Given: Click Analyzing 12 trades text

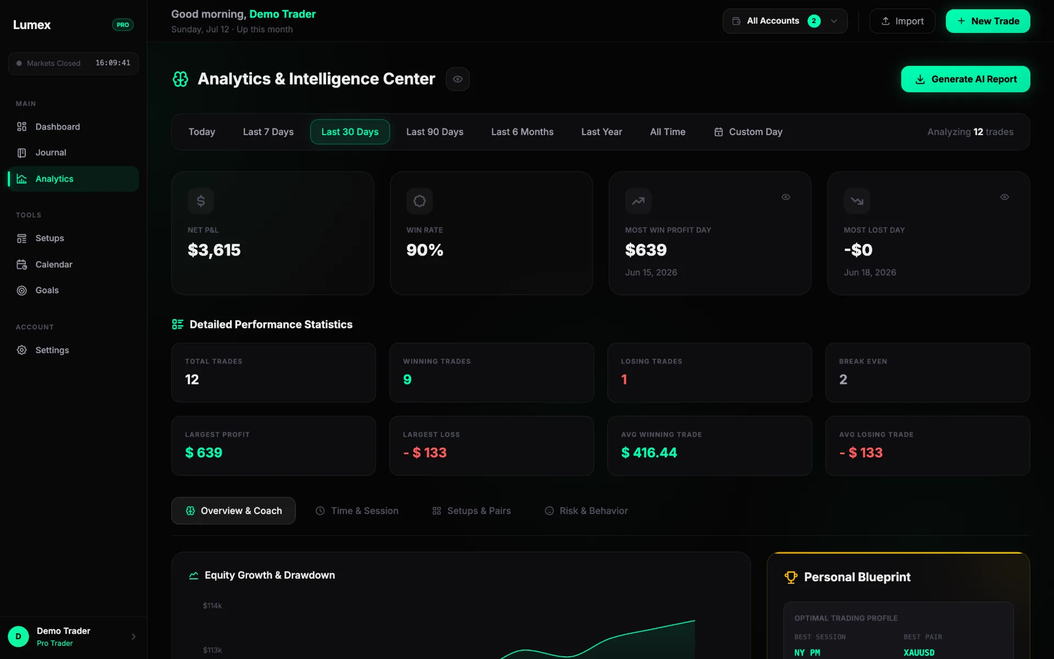Looking at the screenshot, I should pyautogui.click(x=970, y=132).
